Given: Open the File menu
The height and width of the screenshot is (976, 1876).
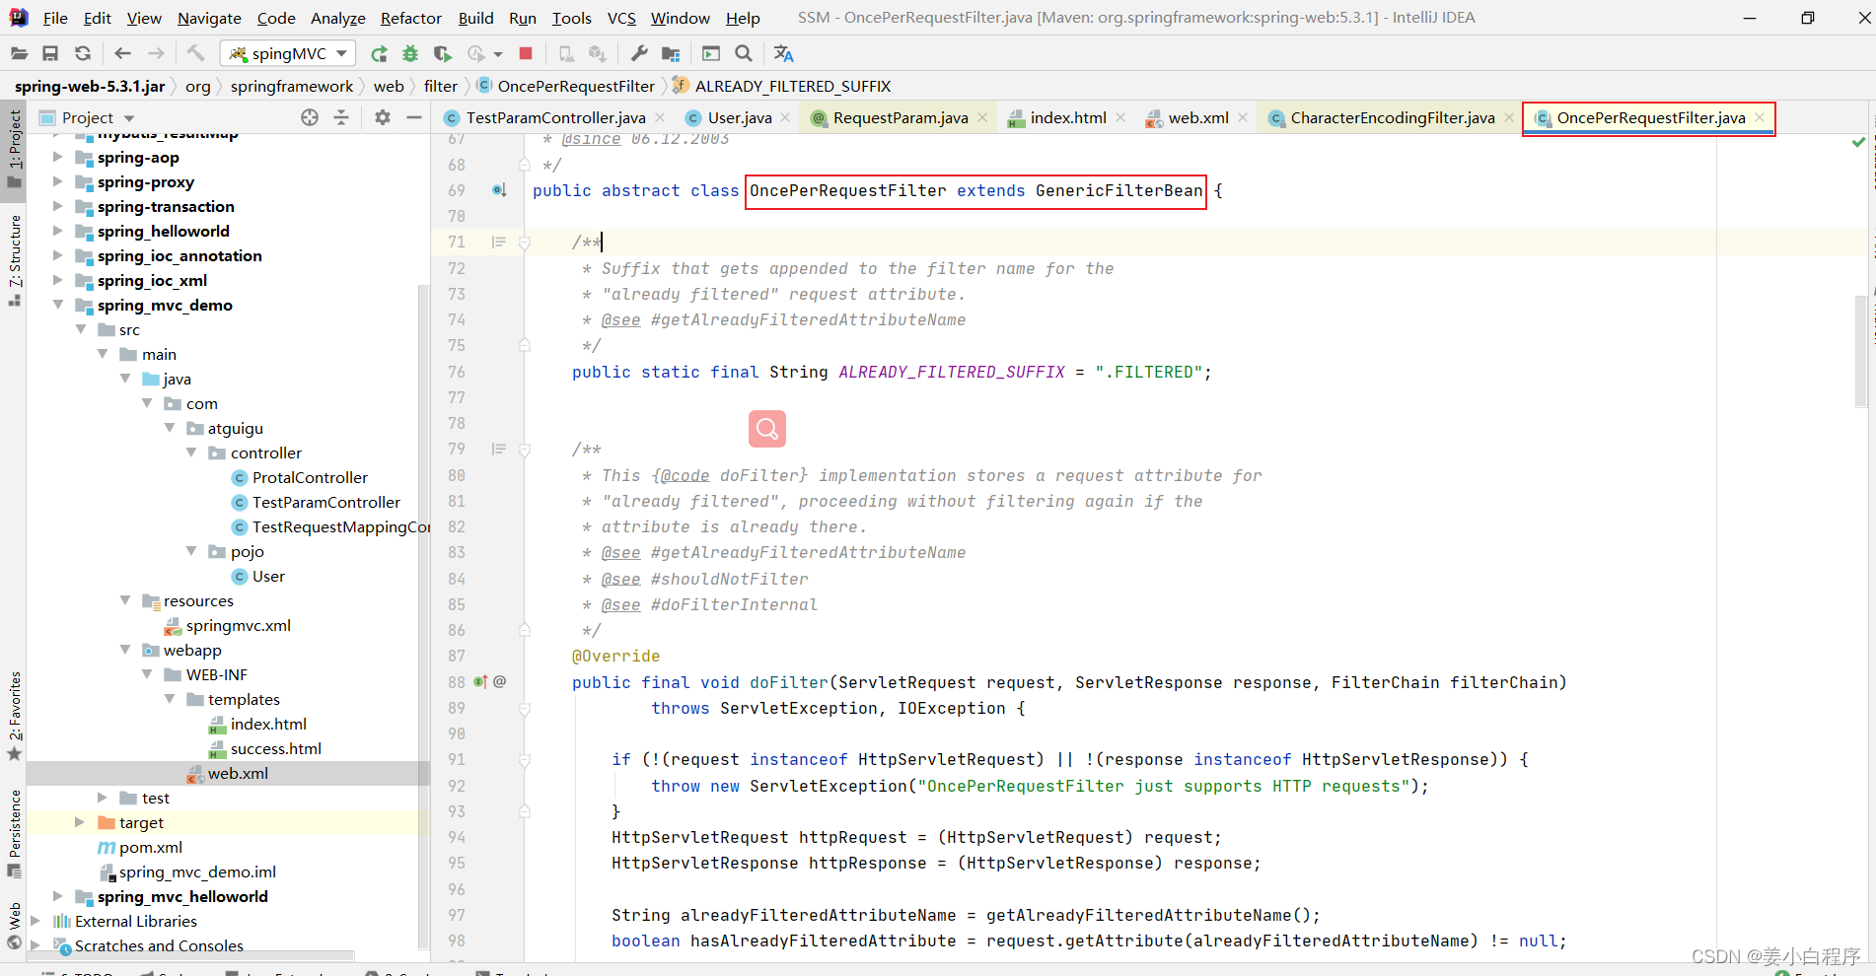Looking at the screenshot, I should (x=55, y=18).
